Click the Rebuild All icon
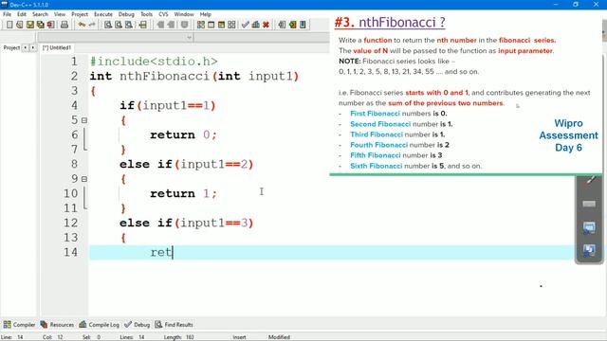607x341 pixels. point(231,25)
